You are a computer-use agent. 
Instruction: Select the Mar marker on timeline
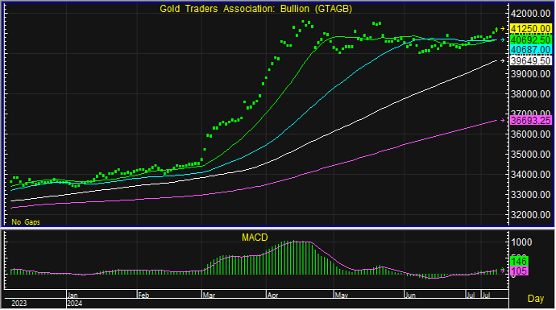(209, 295)
